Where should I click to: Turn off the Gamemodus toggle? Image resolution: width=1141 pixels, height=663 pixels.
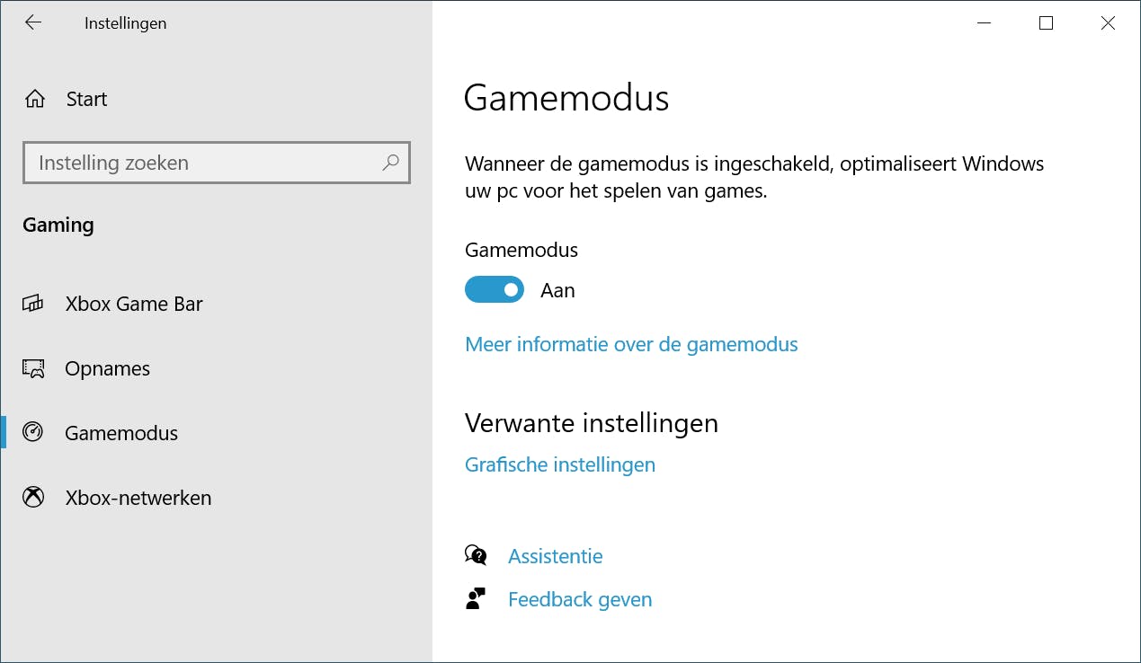coord(494,289)
